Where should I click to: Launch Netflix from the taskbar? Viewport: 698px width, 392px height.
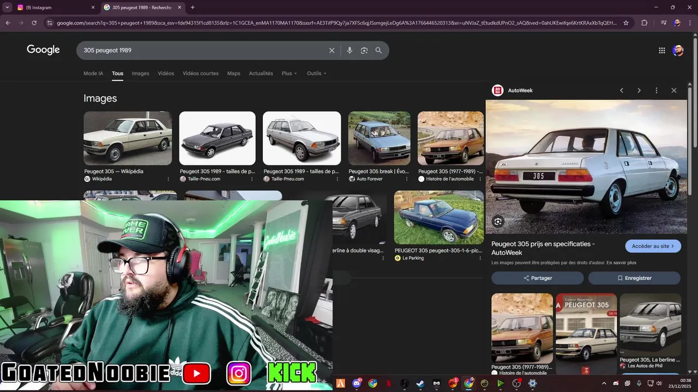(388, 383)
